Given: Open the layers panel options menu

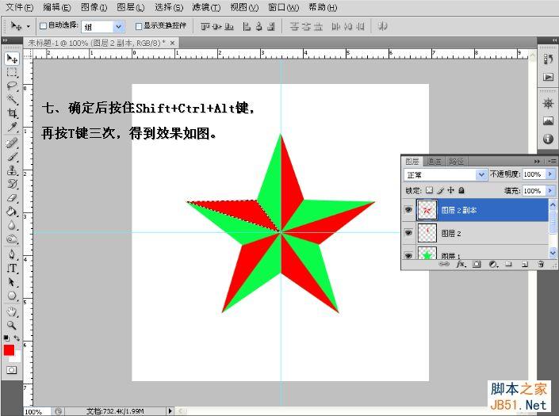Looking at the screenshot, I should coord(552,162).
